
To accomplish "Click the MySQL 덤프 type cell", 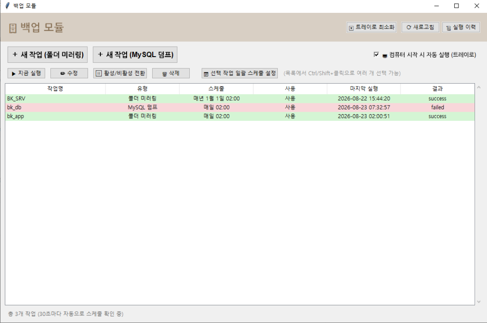I will [143, 108].
